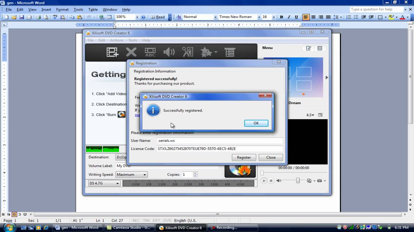Click the Insert Hyperlink globe icon
414x232 pixels.
(x=102, y=17)
